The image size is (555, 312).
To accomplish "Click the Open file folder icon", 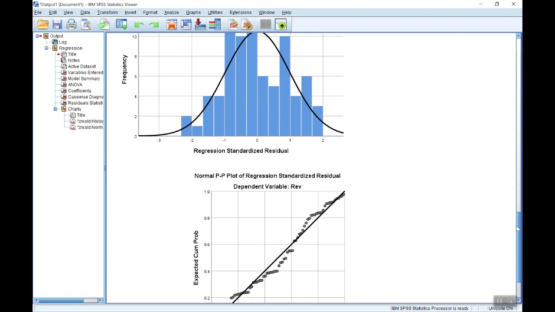I will click(43, 25).
